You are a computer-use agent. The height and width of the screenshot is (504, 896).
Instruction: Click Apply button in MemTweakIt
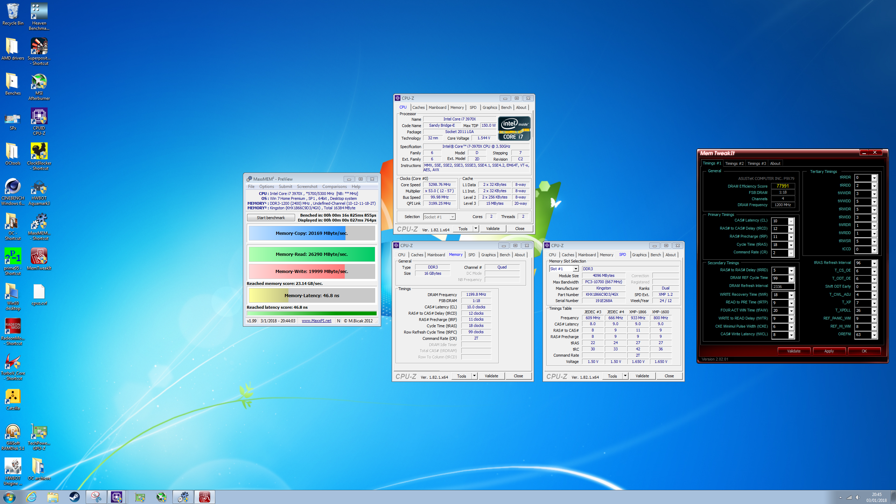(829, 351)
